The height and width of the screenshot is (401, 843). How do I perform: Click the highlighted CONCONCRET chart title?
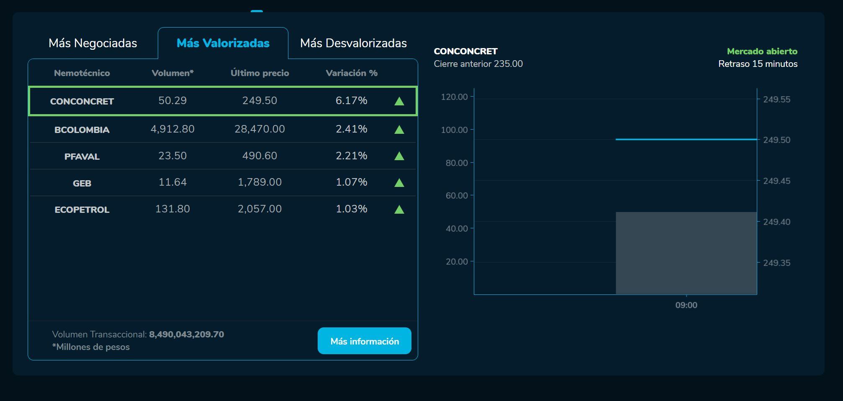465,51
